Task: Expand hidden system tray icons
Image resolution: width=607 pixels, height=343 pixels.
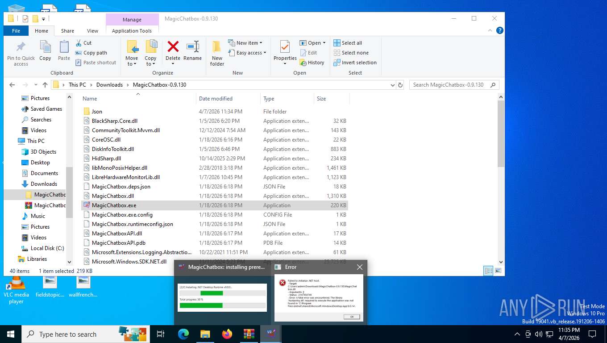Action: tap(517, 334)
